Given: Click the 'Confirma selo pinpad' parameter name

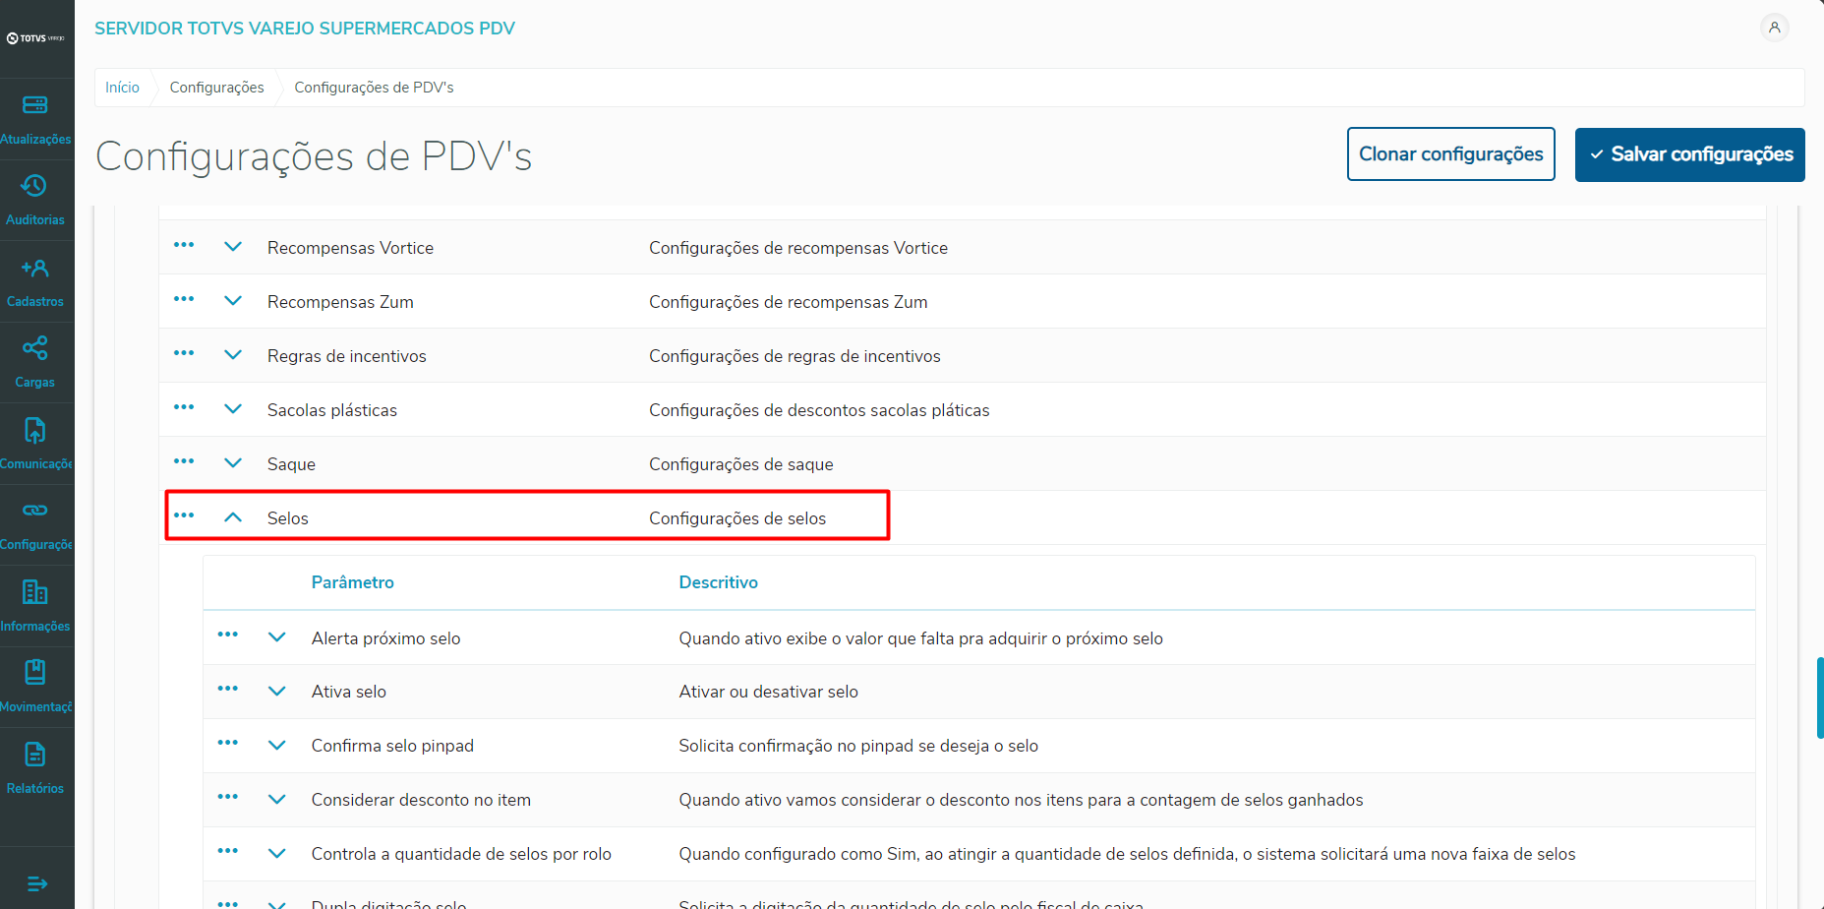Looking at the screenshot, I should click(392, 746).
